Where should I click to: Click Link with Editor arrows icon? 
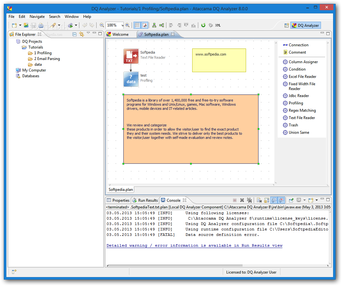82,34
